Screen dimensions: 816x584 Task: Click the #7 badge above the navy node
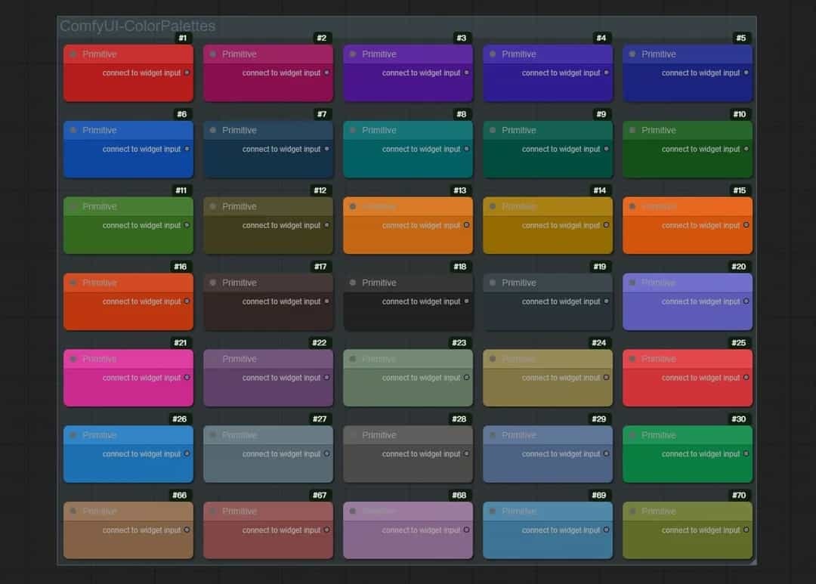pos(322,114)
